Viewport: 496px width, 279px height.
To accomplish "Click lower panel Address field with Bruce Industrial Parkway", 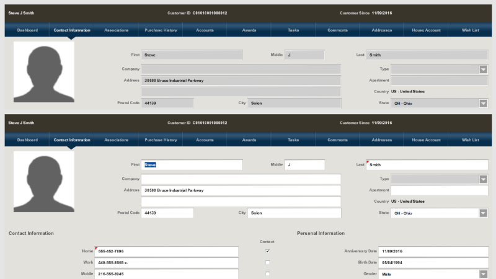I will [x=241, y=190].
